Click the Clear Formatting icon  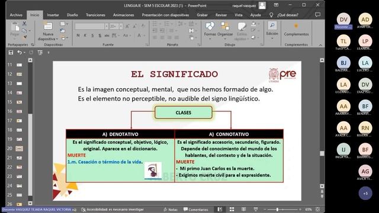coord(143,26)
